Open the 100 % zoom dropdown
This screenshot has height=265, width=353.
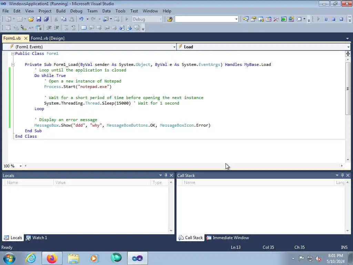[20, 166]
